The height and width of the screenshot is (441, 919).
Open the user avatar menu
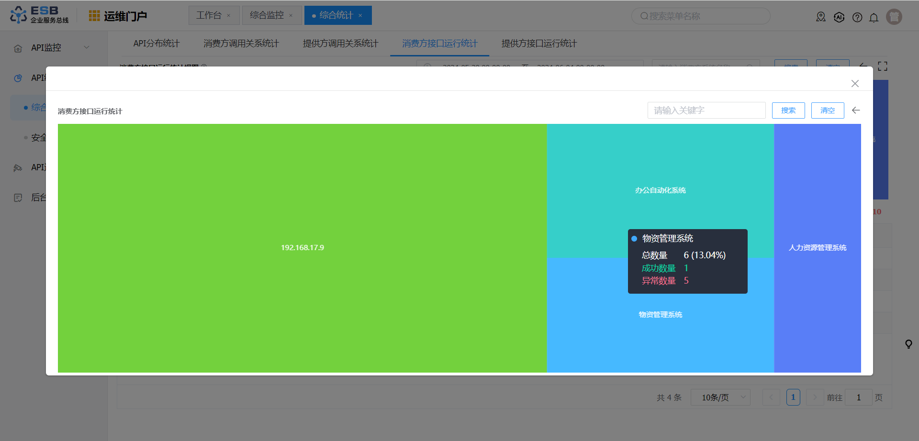click(894, 17)
